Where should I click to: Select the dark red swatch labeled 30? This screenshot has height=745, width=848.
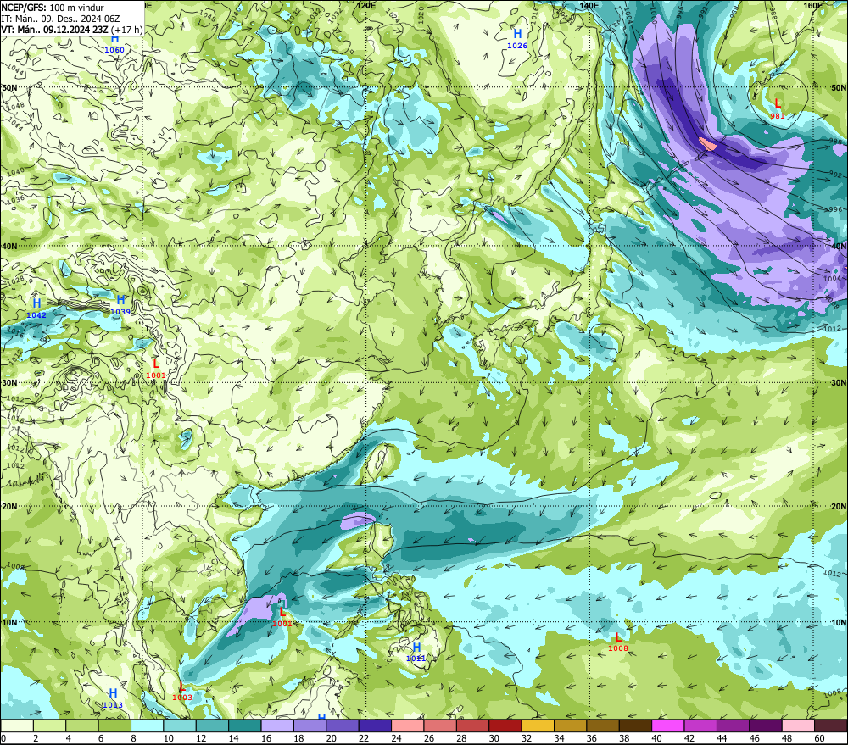click(505, 726)
